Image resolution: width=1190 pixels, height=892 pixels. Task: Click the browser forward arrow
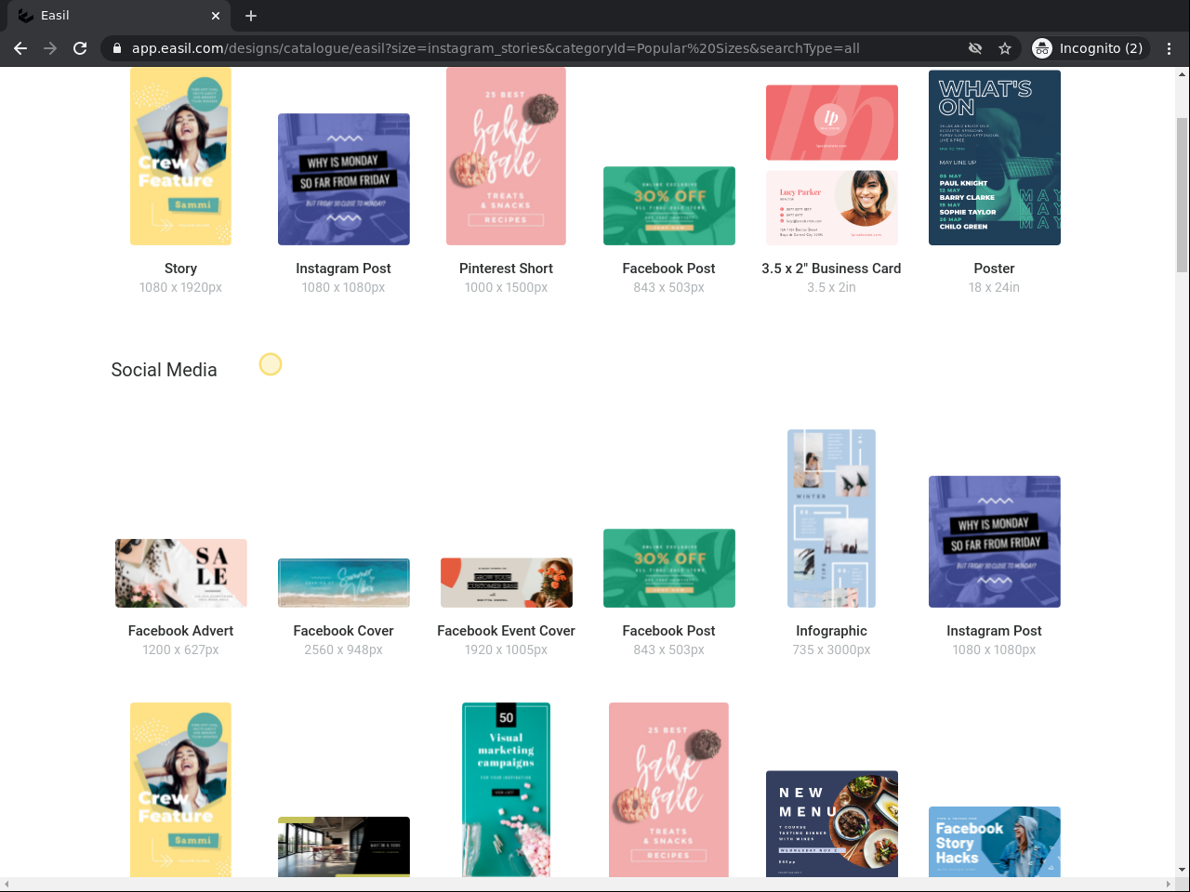click(50, 48)
